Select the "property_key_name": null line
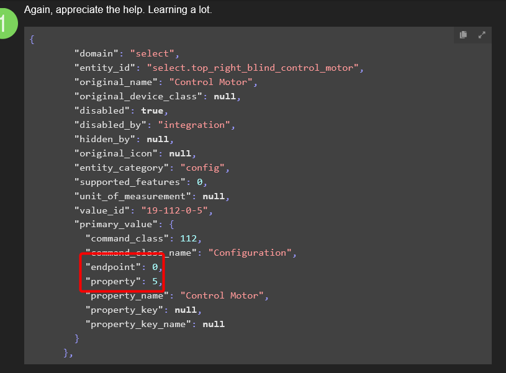Image resolution: width=506 pixels, height=373 pixels. click(x=155, y=324)
